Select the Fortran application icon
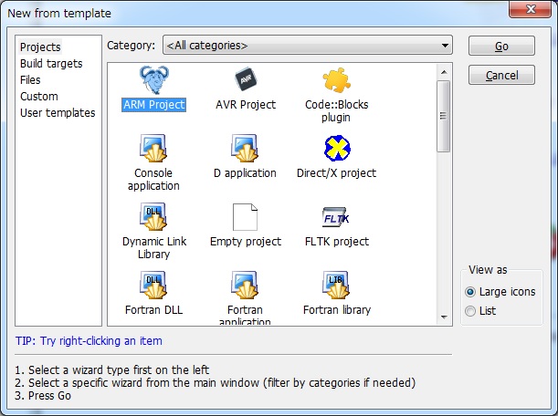558x416 pixels. (245, 285)
